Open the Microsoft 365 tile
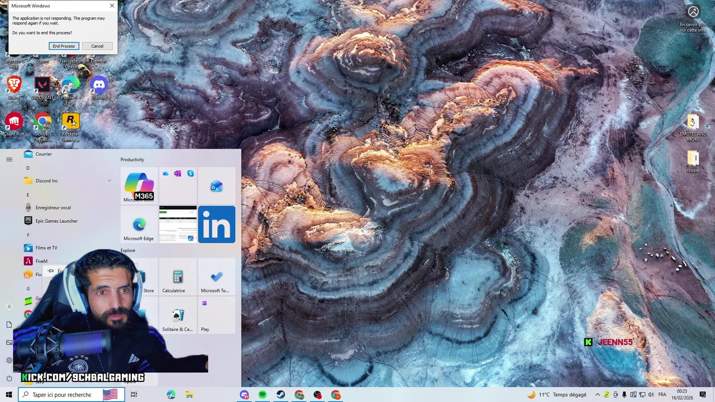 [139, 186]
